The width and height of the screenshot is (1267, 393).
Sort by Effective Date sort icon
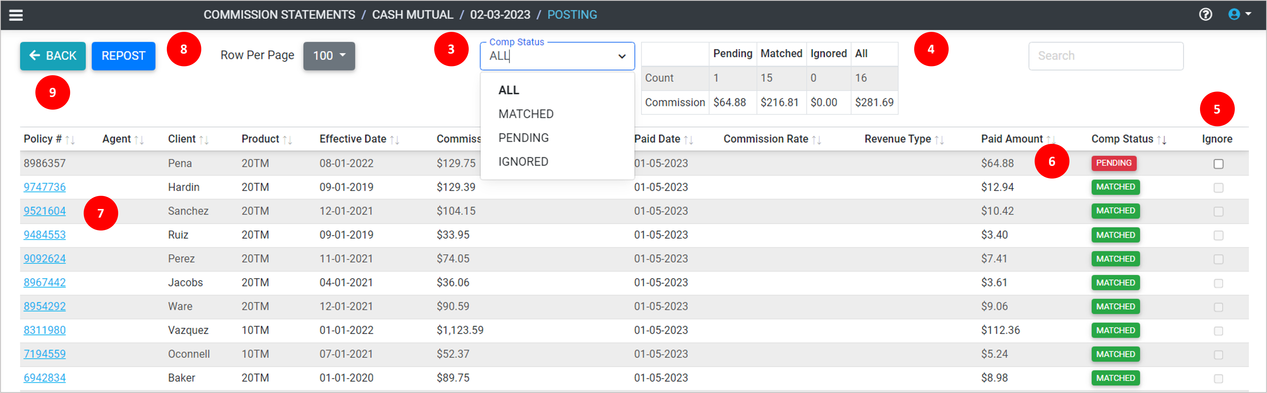(395, 140)
